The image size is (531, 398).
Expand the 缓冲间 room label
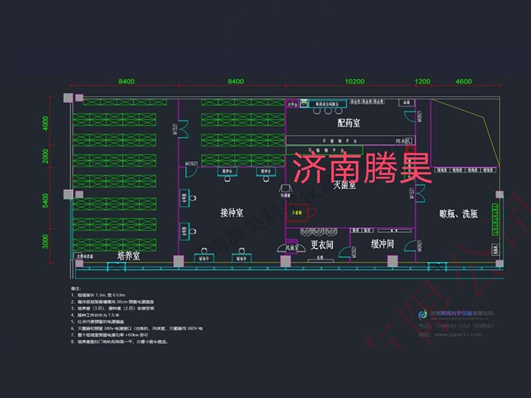coord(382,244)
